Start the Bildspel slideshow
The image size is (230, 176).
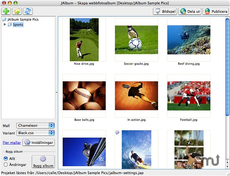165,12
